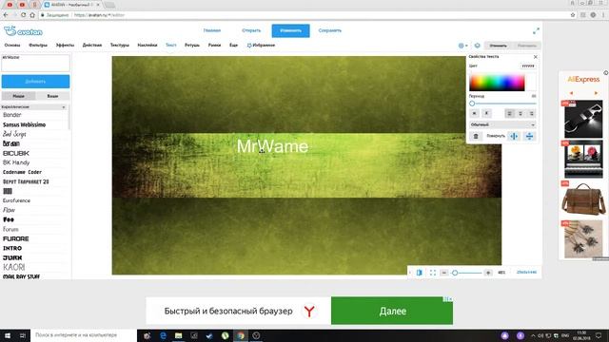The width and height of the screenshot is (609, 342).
Task: Close the text properties panel
Action: pos(535,57)
